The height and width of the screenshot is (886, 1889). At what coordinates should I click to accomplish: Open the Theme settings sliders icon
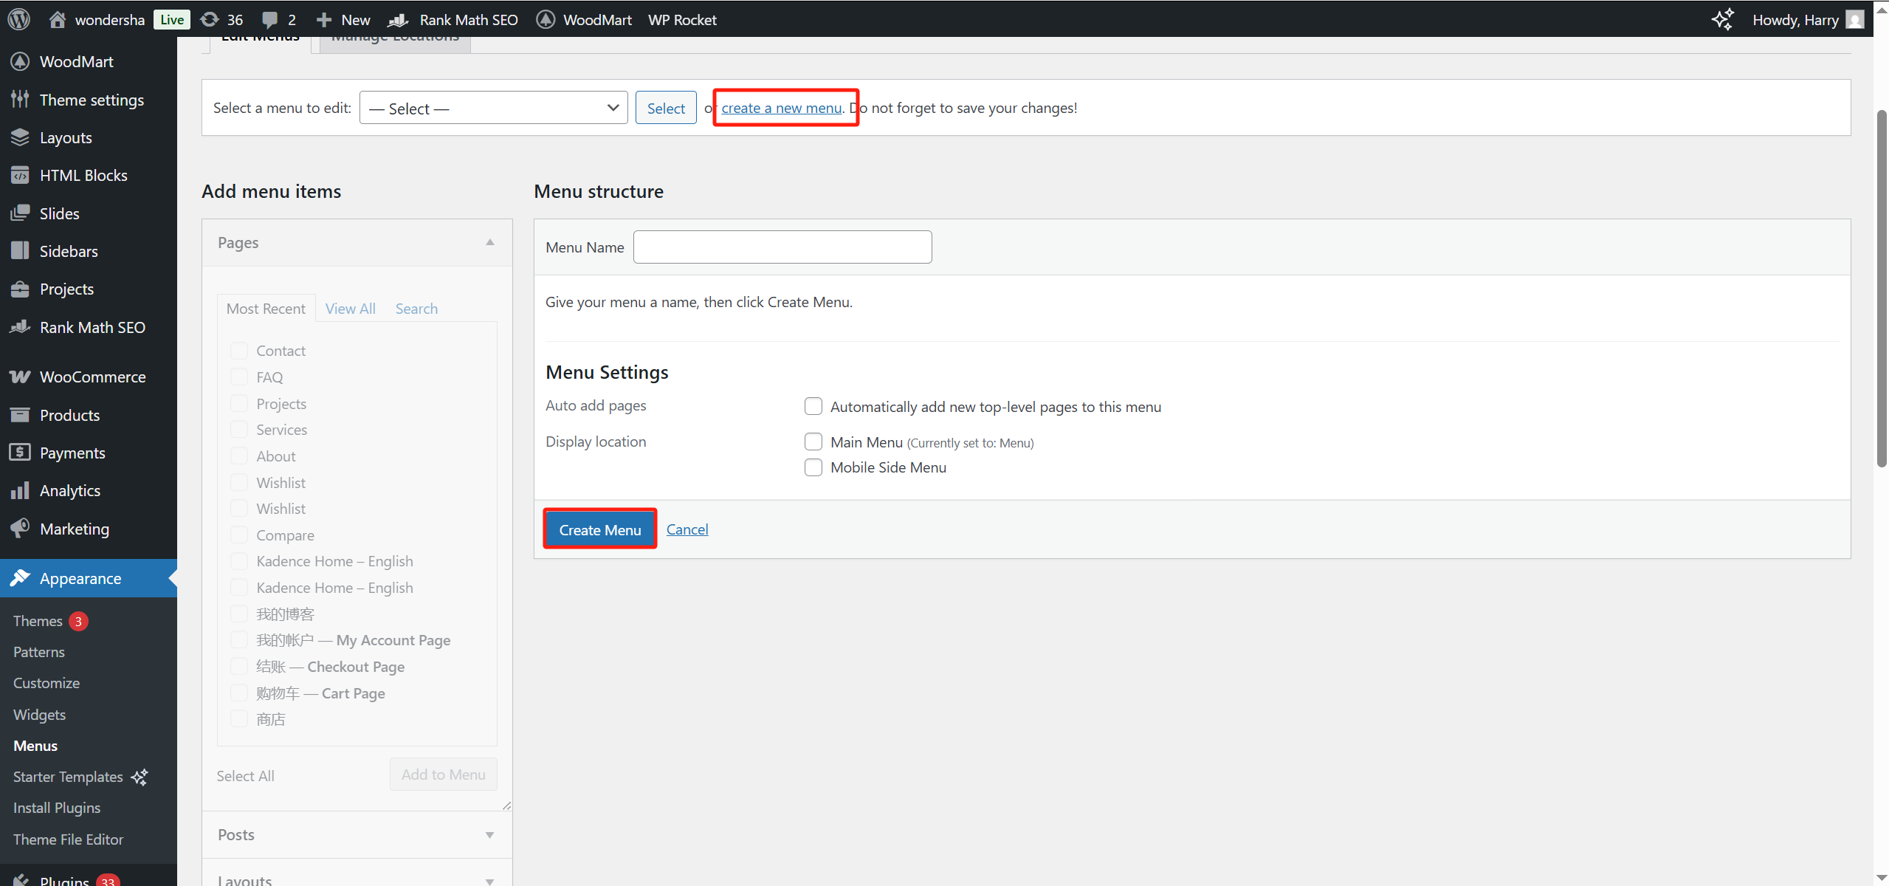pos(20,100)
